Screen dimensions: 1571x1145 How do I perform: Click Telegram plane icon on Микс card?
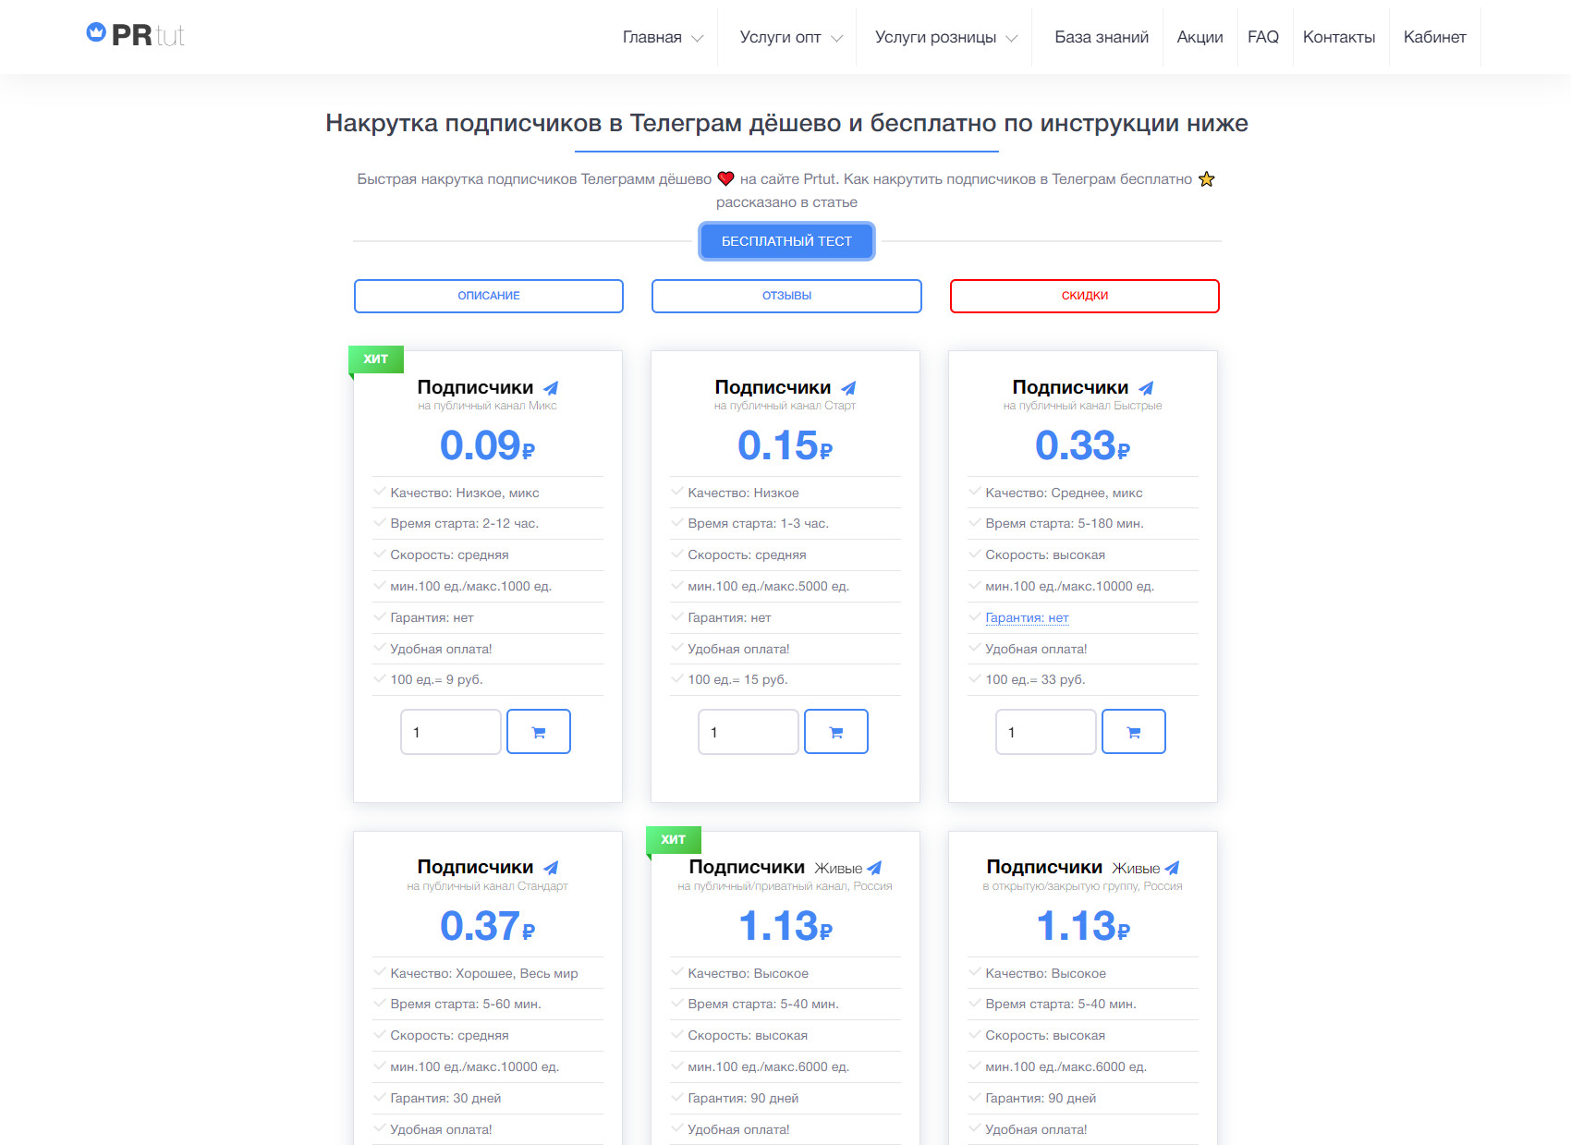click(551, 388)
